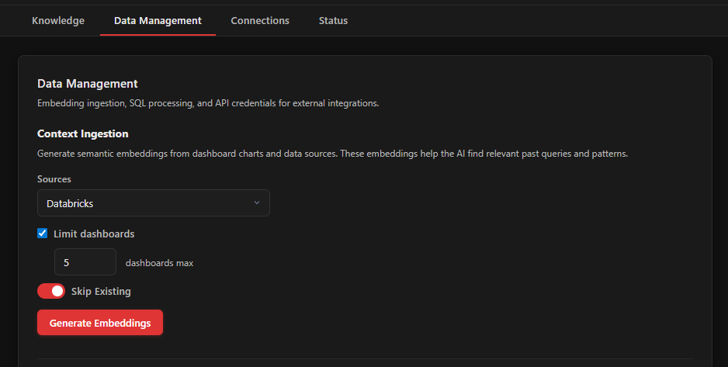Click the Skip Existing label text
728x367 pixels.
coord(101,292)
